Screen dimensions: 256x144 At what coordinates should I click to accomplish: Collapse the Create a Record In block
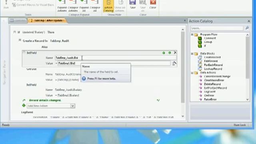click(20, 40)
